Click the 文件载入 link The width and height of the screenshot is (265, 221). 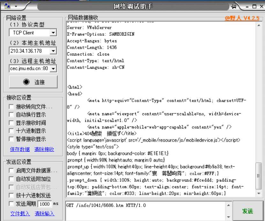tap(20, 214)
